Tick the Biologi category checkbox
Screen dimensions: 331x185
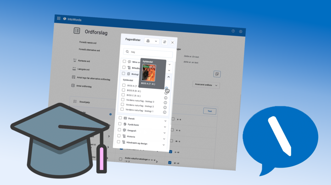124,73
